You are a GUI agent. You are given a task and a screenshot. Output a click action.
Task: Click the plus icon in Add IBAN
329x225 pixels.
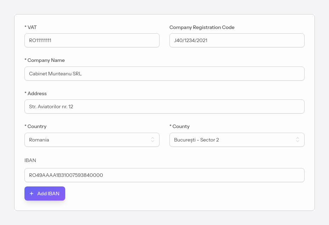tap(32, 194)
